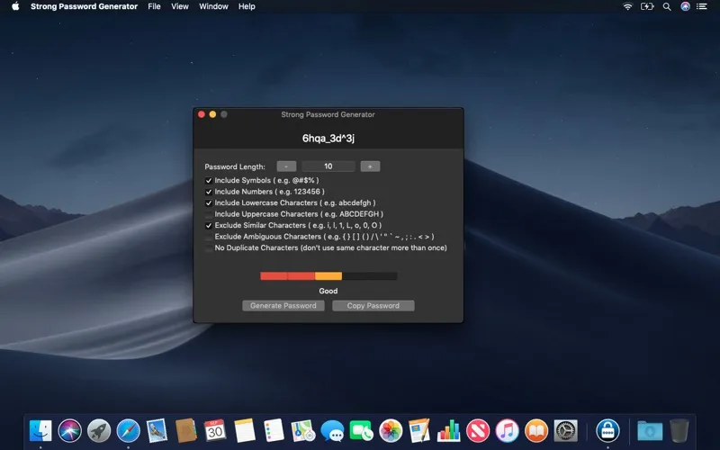Click the password strength meter bar
Image resolution: width=720 pixels, height=450 pixels.
coord(328,276)
